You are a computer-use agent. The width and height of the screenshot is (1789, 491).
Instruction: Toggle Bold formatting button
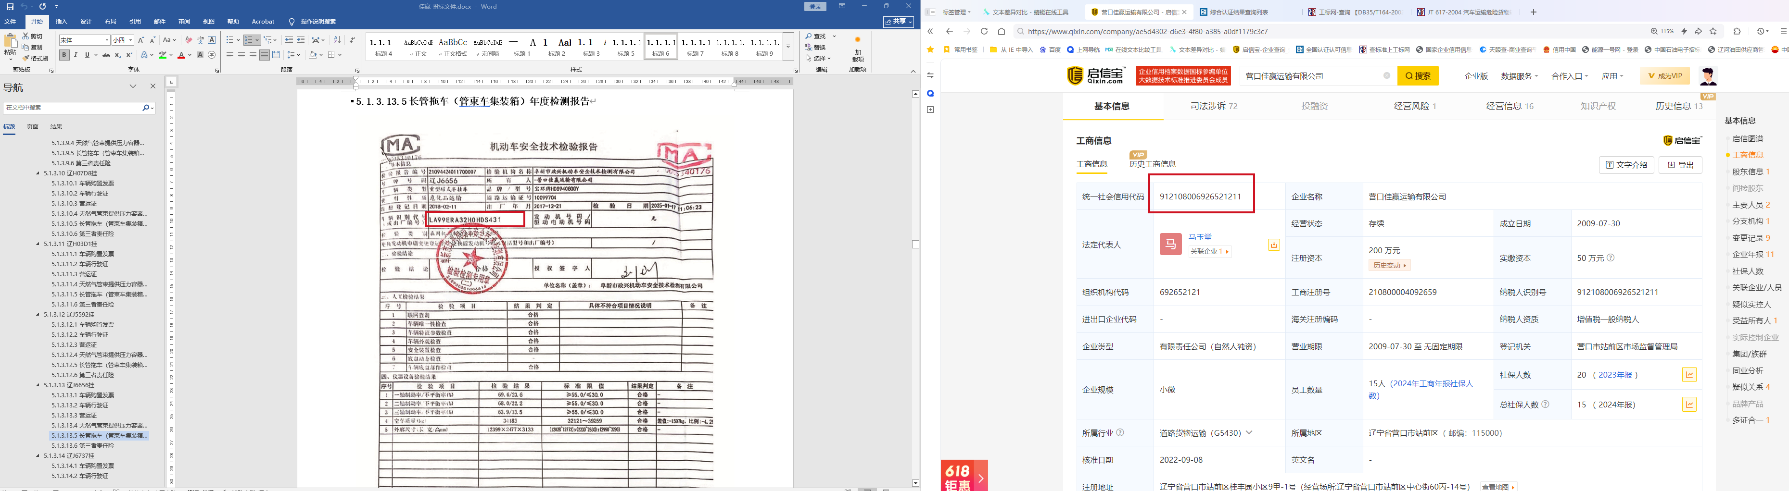point(64,55)
